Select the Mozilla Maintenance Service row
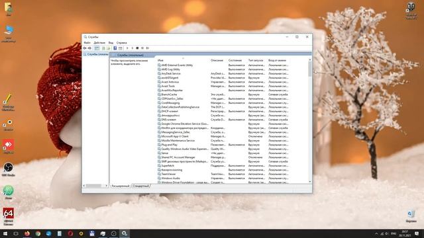 223,140
